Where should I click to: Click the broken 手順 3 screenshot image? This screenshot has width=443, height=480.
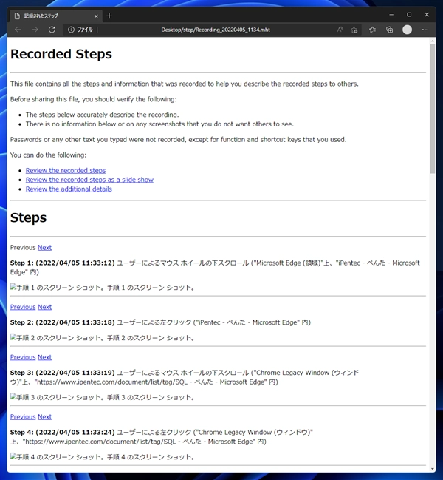click(x=102, y=397)
